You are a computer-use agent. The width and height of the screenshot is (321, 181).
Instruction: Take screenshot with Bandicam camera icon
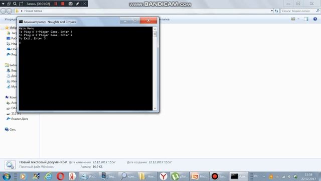70,4
